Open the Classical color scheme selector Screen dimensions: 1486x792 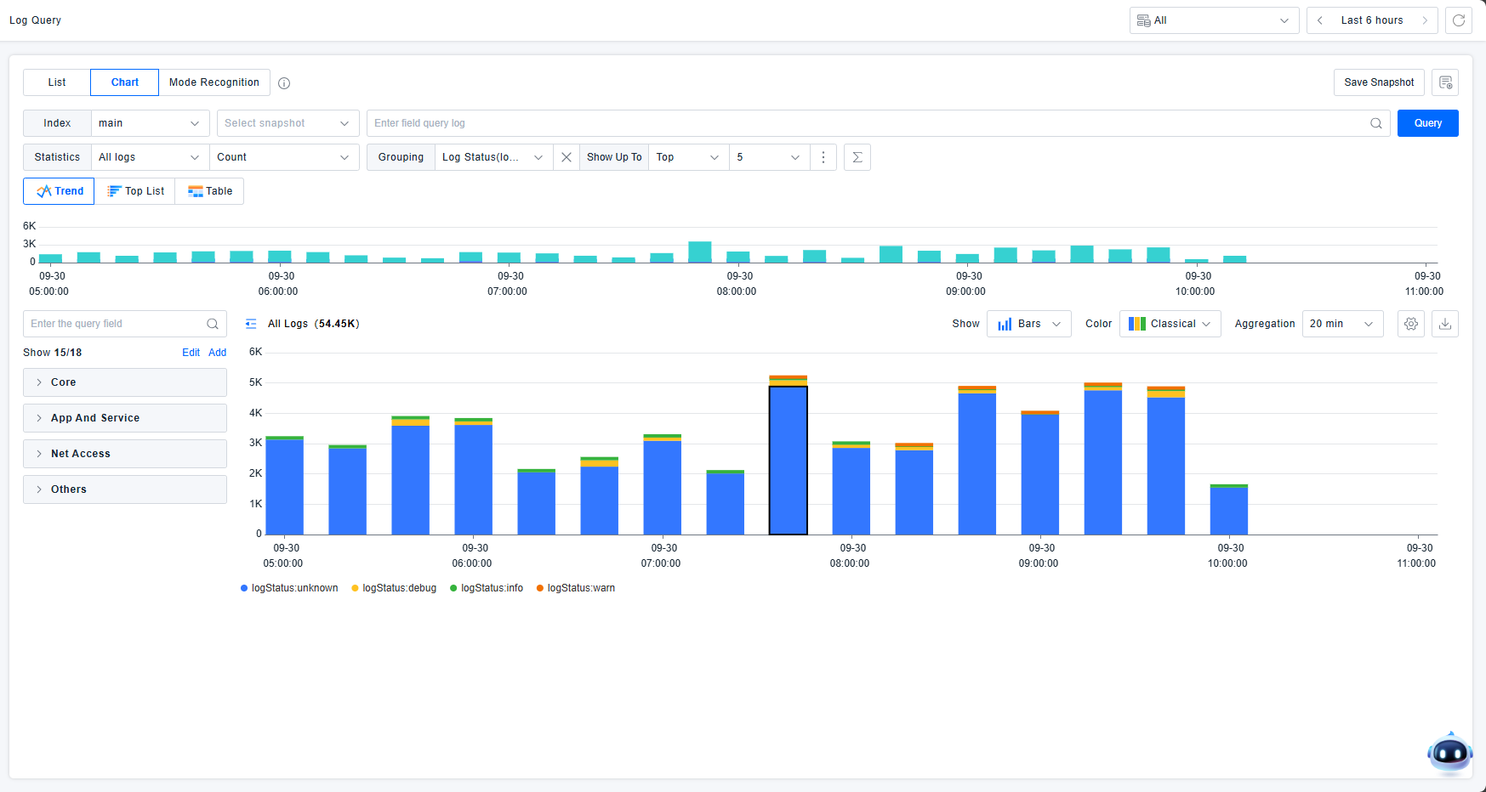pos(1170,324)
